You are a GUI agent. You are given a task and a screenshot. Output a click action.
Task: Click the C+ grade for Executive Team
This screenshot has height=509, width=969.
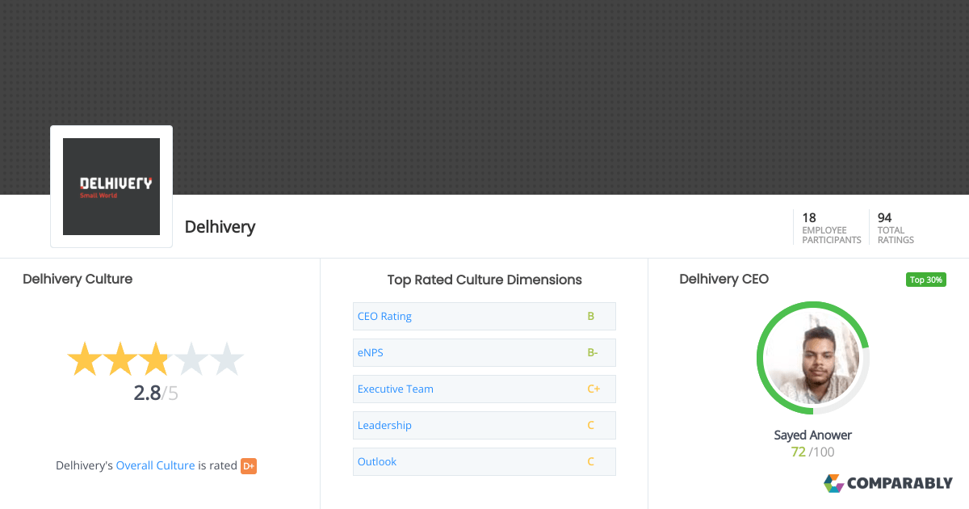(x=594, y=389)
